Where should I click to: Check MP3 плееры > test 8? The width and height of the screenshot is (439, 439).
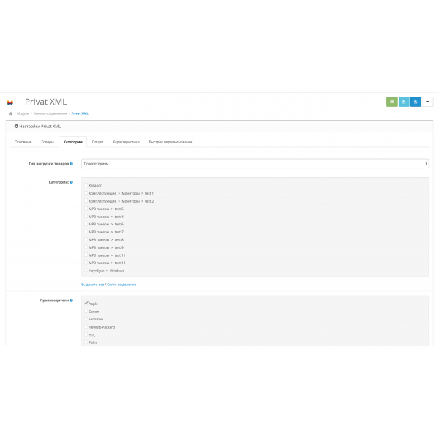coord(86,239)
